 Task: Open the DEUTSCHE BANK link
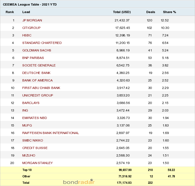click(x=36, y=73)
